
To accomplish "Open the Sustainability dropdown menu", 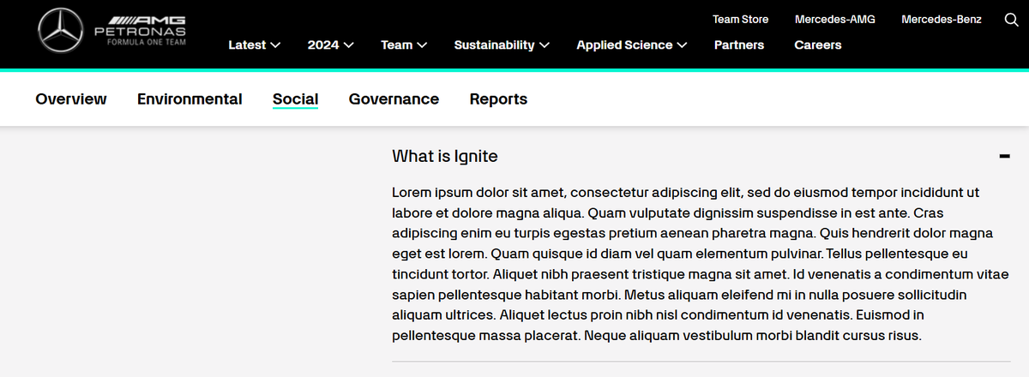I will pos(502,45).
